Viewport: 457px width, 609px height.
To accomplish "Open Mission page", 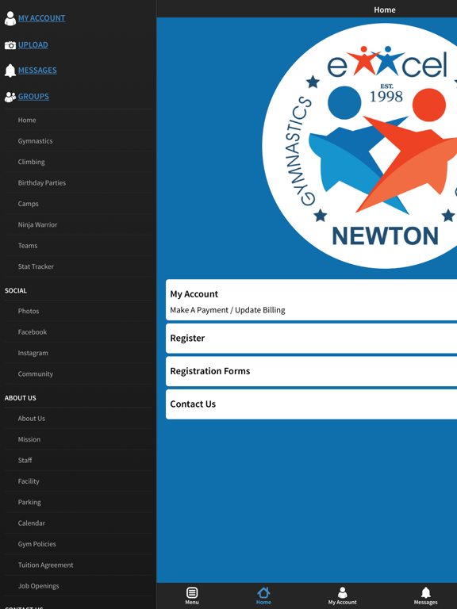I will [x=78, y=439].
